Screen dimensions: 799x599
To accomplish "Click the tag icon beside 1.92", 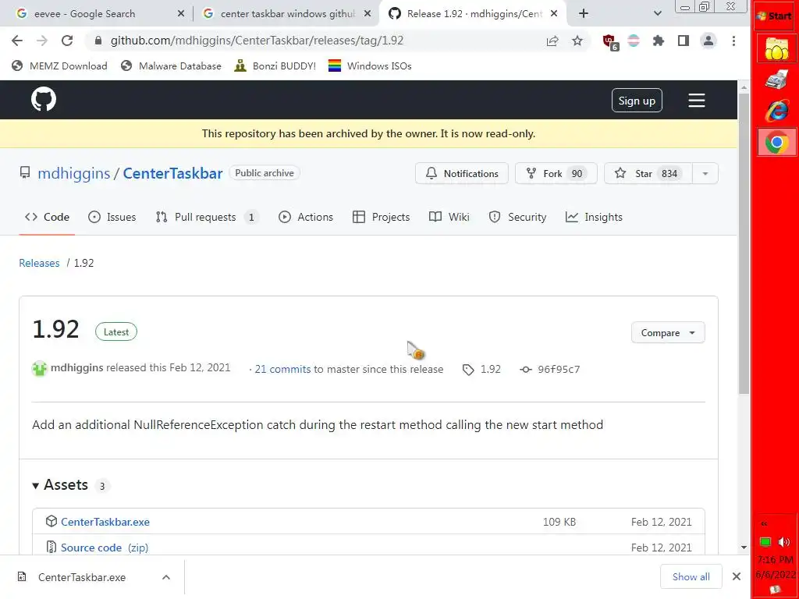I will pos(468,370).
